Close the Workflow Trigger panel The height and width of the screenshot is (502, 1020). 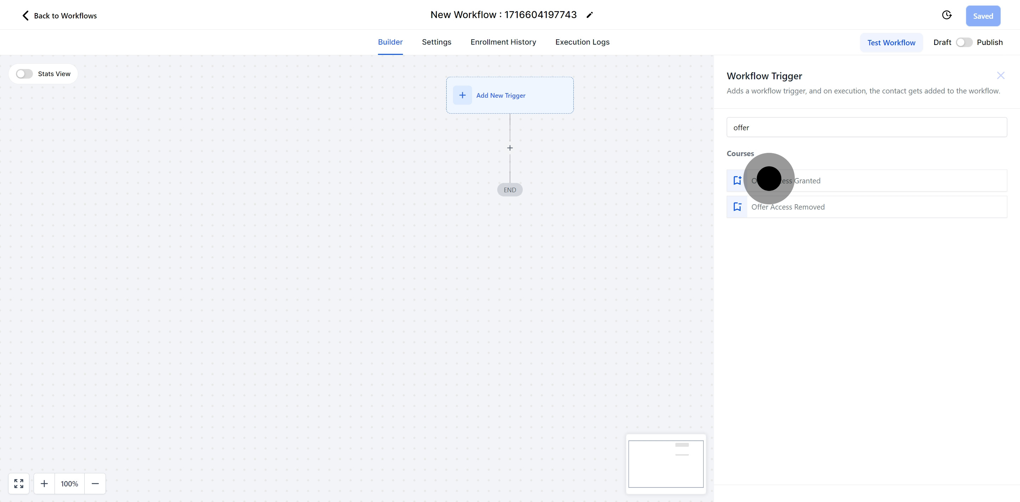(1001, 76)
